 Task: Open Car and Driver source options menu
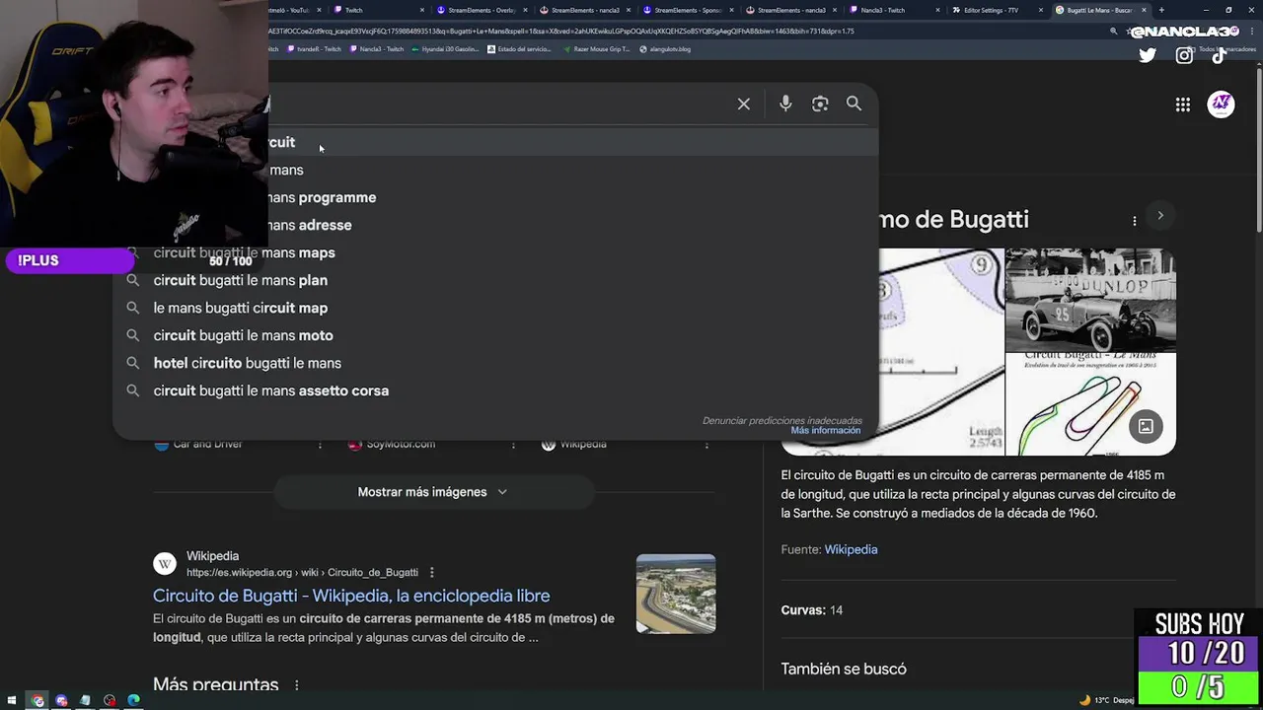[x=319, y=445]
